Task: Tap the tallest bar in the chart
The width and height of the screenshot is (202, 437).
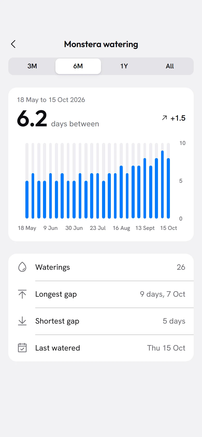Action: click(x=162, y=184)
